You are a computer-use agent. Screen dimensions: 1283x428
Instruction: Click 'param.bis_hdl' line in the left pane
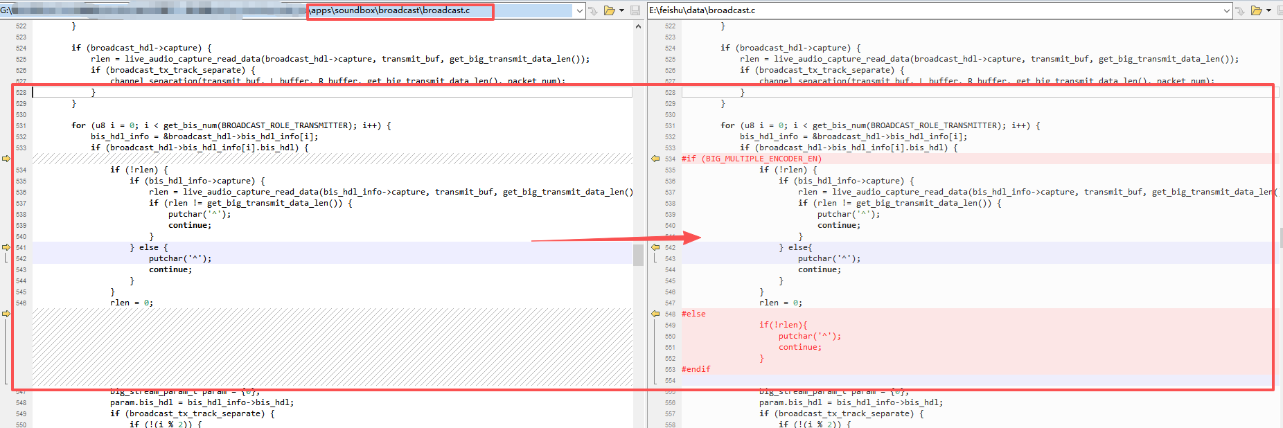click(202, 402)
